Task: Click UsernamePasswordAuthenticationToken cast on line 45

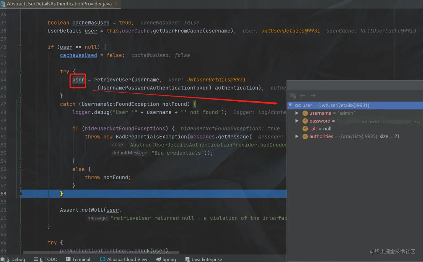Action: click(x=154, y=88)
